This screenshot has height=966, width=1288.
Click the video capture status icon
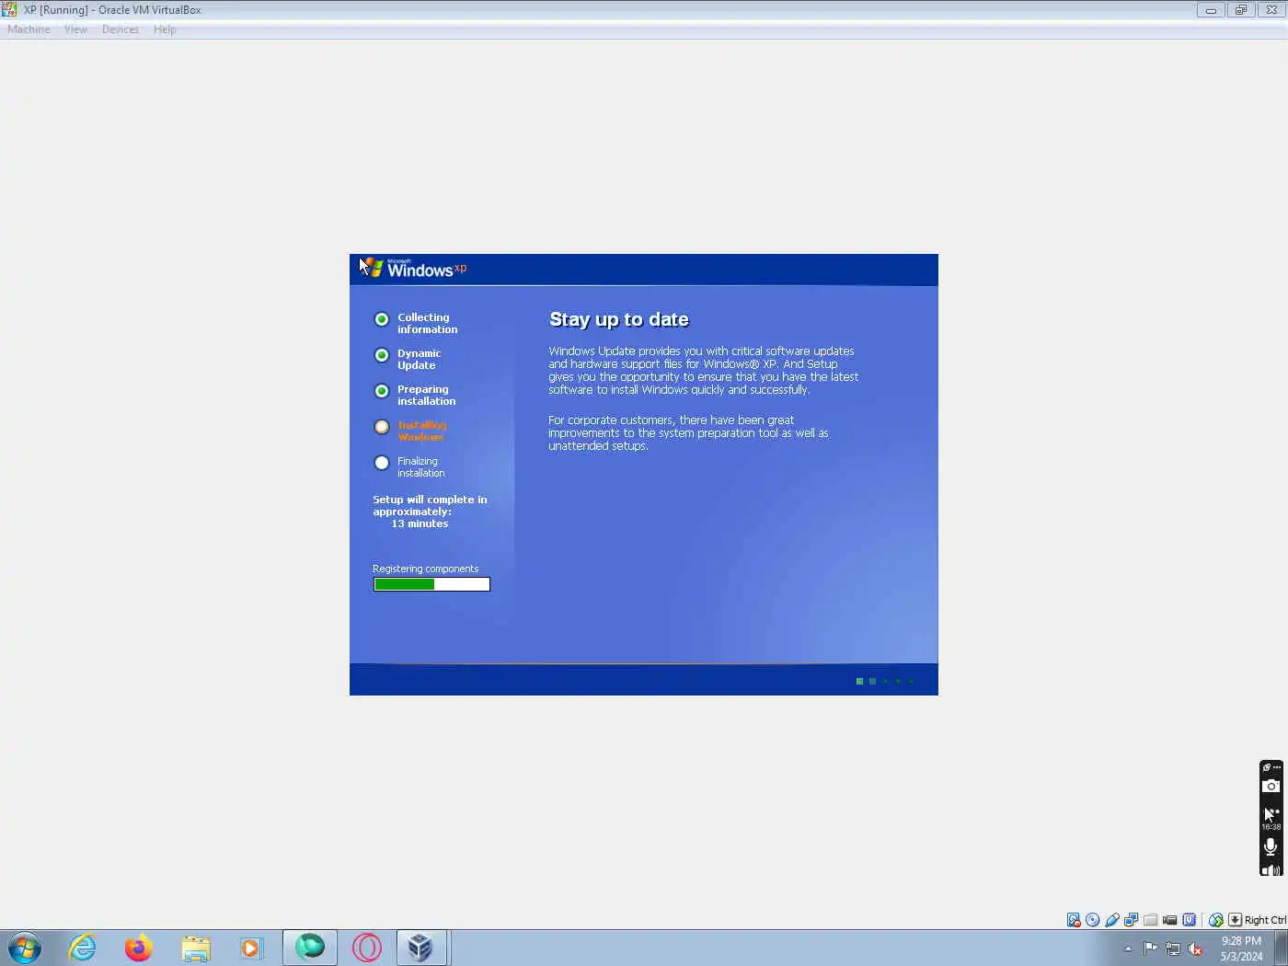pos(1169,920)
